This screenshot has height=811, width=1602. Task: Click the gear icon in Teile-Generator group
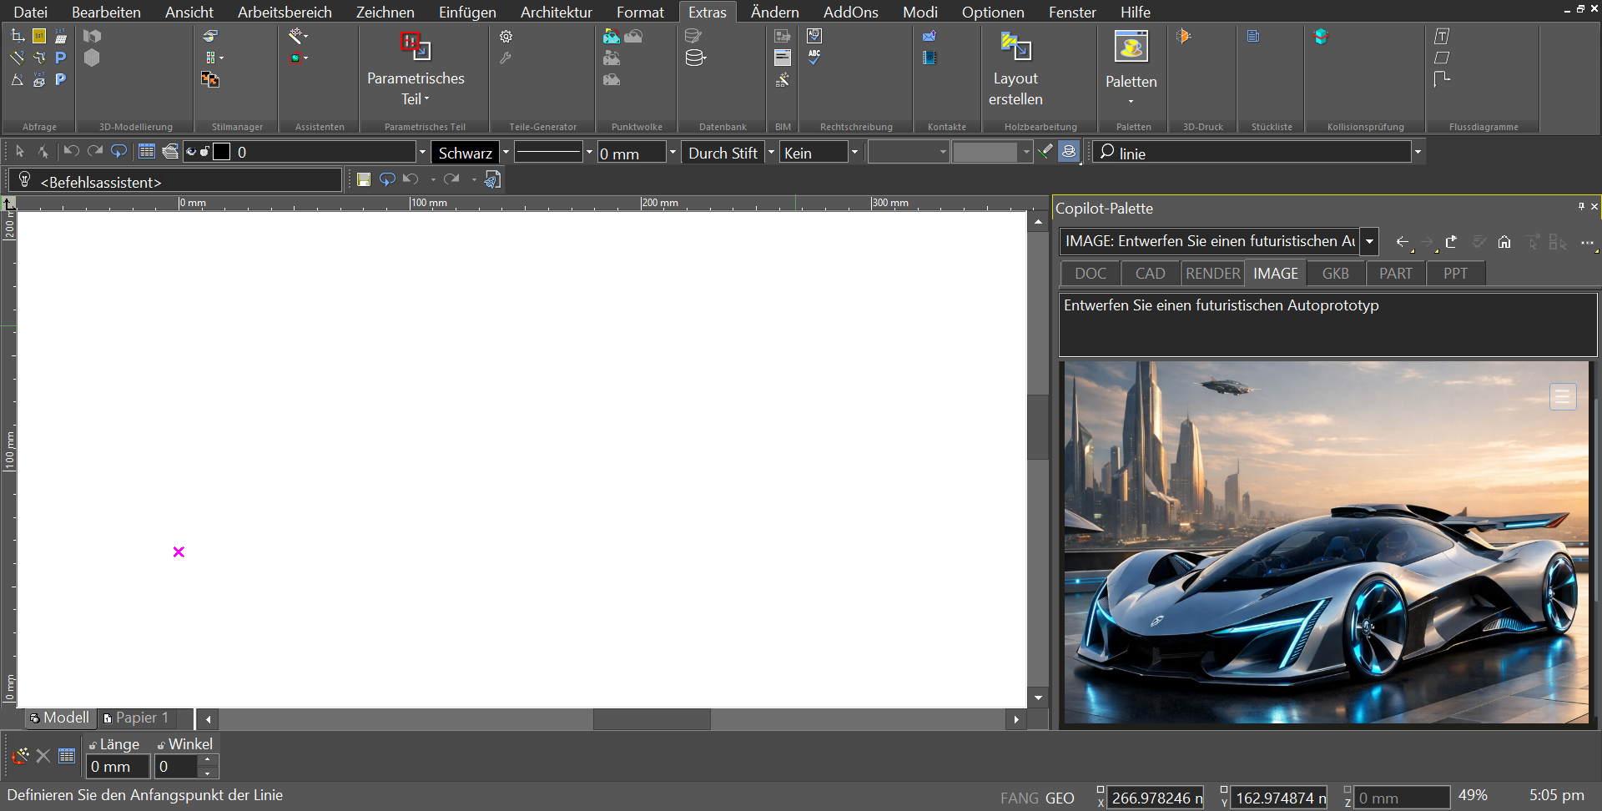(506, 36)
